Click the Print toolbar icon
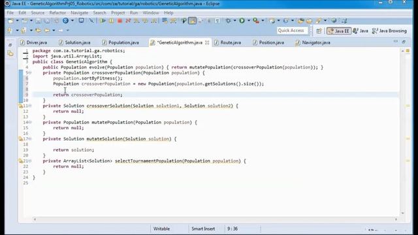 (56, 21)
